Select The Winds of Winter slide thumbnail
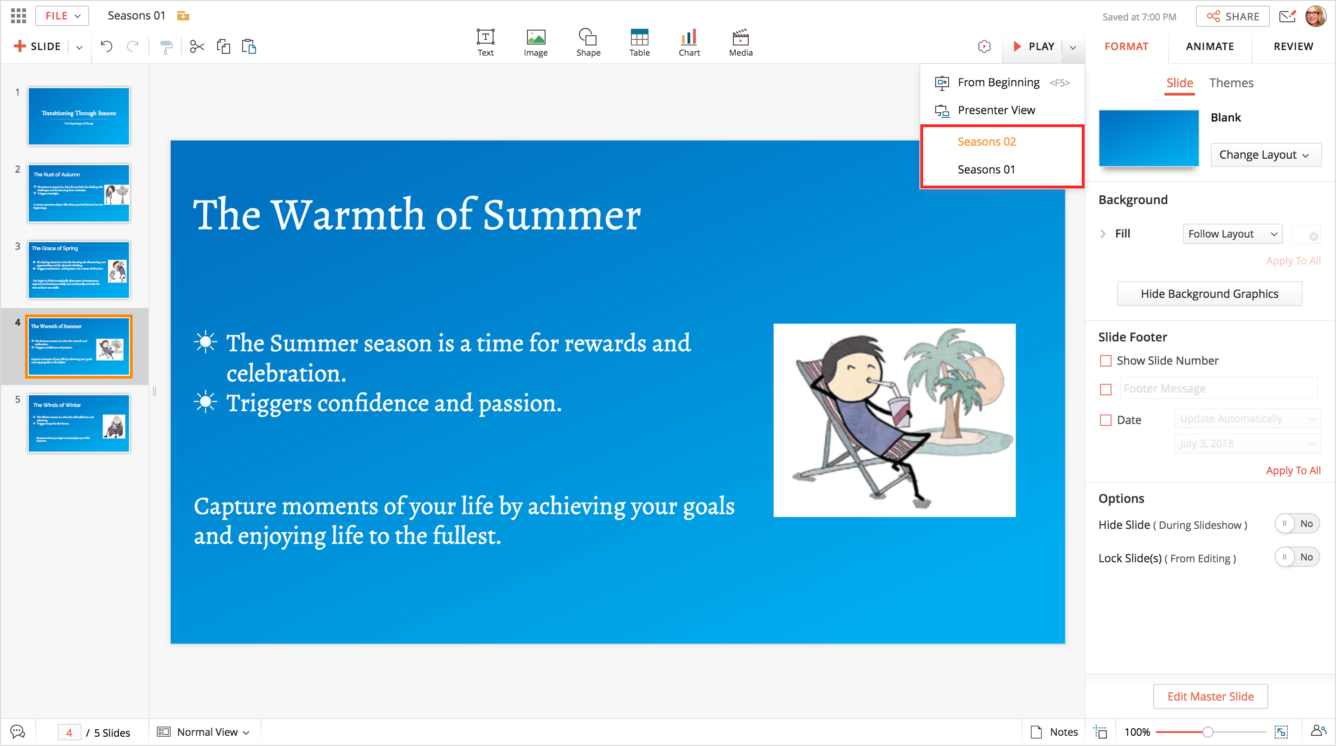Image resolution: width=1336 pixels, height=746 pixels. click(x=79, y=423)
